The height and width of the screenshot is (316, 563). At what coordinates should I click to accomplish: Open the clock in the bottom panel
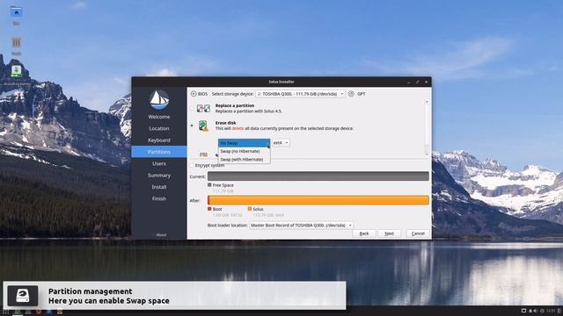551,311
